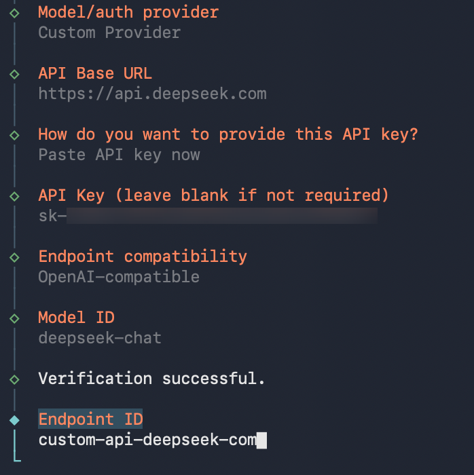This screenshot has height=475, width=474.
Task: Click the diamond beside Verification successful
Action: (x=14, y=379)
